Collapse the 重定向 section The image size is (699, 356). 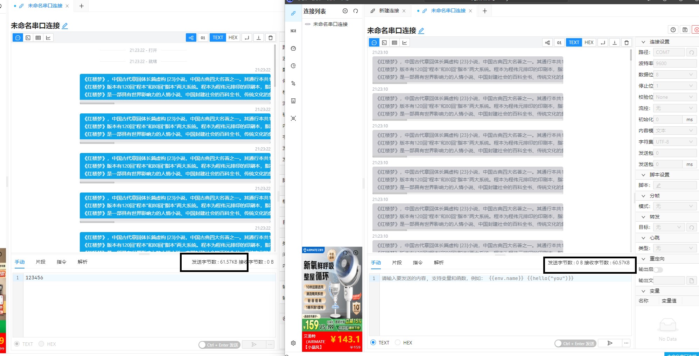tap(643, 259)
